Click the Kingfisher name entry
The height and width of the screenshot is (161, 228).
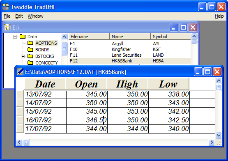coord(121,49)
